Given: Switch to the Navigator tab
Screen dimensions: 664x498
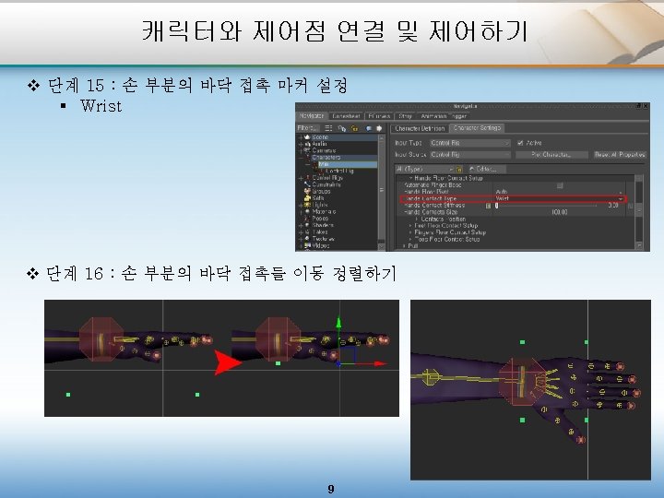Looking at the screenshot, I should (x=312, y=115).
